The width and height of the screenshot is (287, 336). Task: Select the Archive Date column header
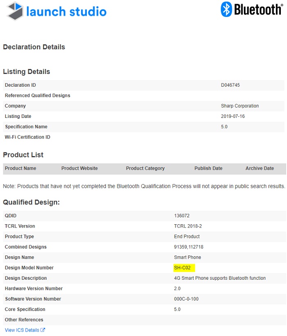pos(260,168)
